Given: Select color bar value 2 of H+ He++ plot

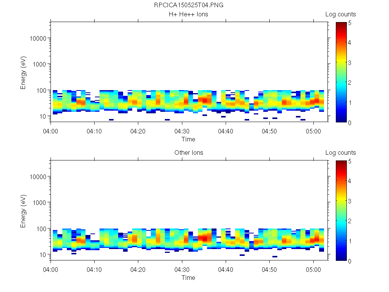Looking at the screenshot, I should pos(349,83).
